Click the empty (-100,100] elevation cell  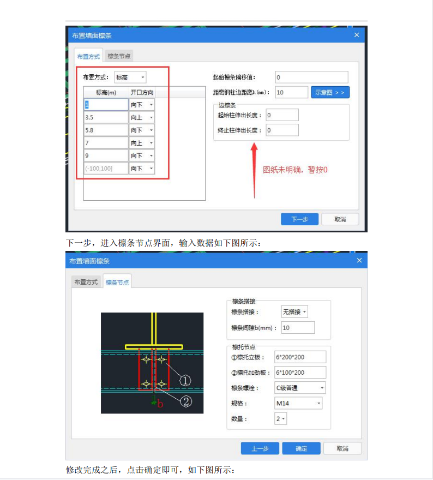(x=106, y=169)
